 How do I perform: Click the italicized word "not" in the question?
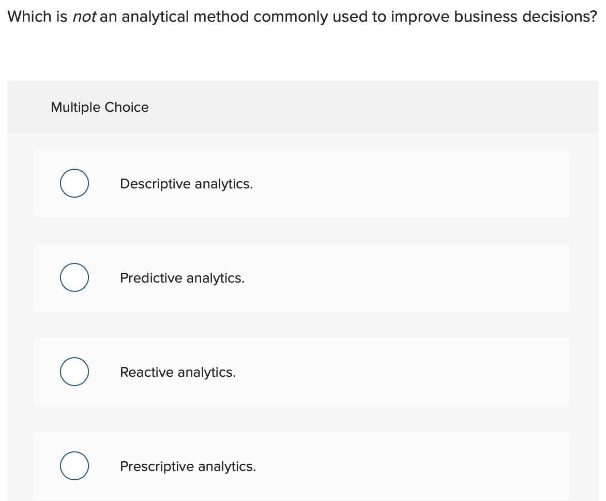pyautogui.click(x=85, y=16)
